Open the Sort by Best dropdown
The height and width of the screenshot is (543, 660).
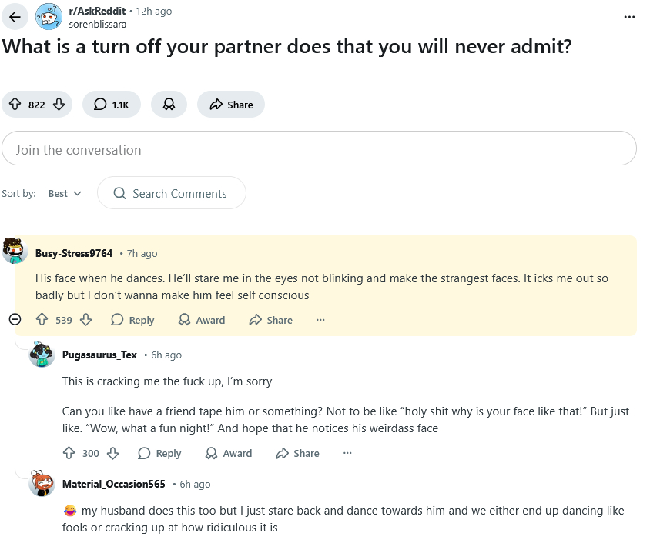click(x=65, y=194)
